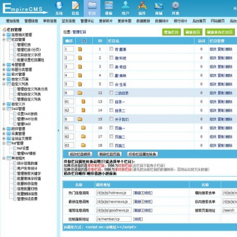Open 排行统计 in the submenu bar
This screenshot has width=237, height=237.
(181, 21)
